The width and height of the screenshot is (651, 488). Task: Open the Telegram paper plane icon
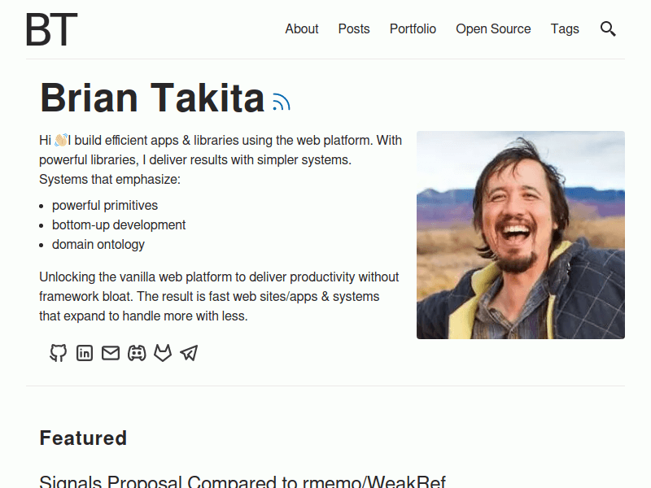[189, 353]
